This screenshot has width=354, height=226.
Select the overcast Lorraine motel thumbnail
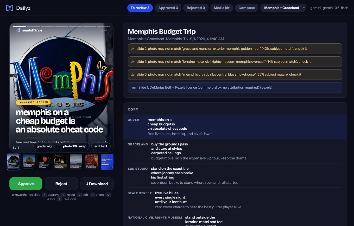76,162
